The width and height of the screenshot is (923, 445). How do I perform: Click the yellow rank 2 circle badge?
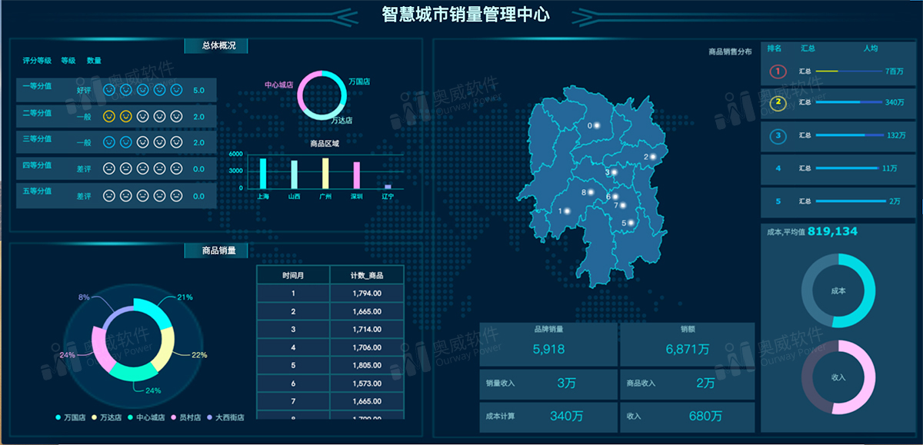(778, 102)
